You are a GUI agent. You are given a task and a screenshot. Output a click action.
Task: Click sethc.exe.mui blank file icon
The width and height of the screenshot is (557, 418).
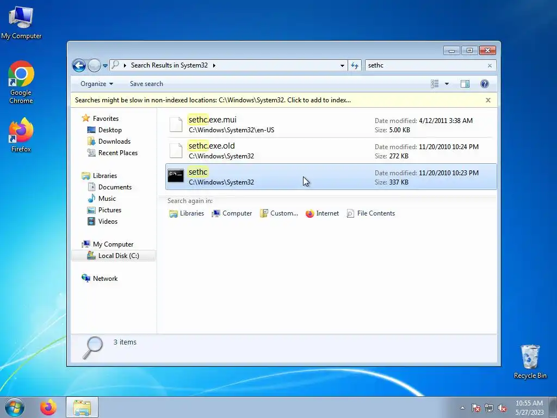(x=176, y=125)
